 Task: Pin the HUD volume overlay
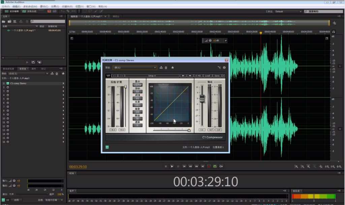point(225,41)
